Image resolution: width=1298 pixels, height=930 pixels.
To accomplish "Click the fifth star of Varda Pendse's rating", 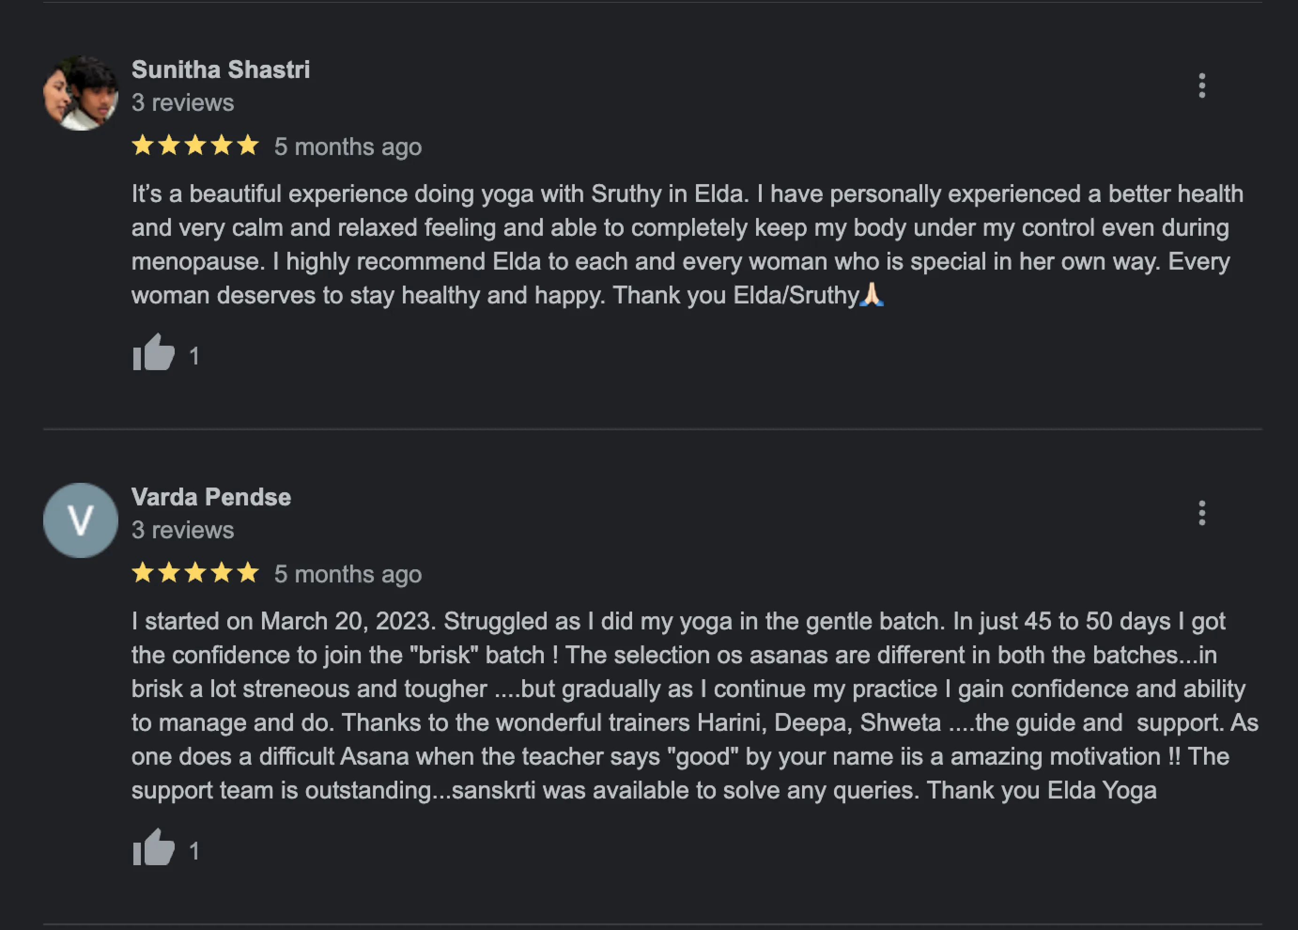I will click(248, 572).
